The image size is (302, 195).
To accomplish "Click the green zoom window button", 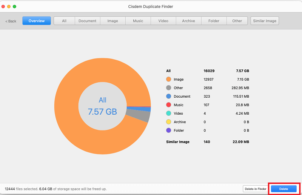I will [14, 6].
